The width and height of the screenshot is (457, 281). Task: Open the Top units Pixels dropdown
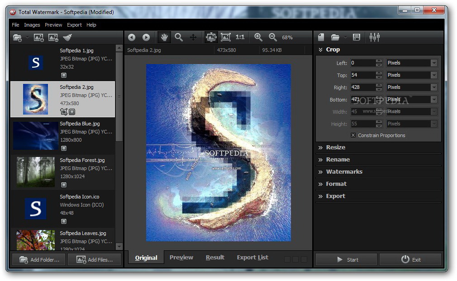click(412, 75)
